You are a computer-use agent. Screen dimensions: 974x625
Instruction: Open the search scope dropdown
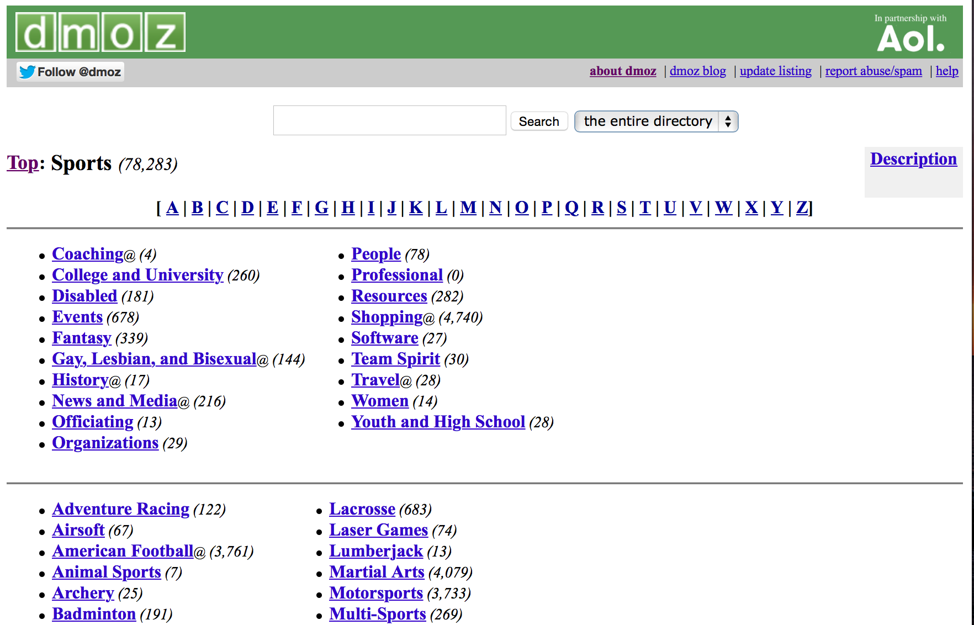(x=655, y=121)
